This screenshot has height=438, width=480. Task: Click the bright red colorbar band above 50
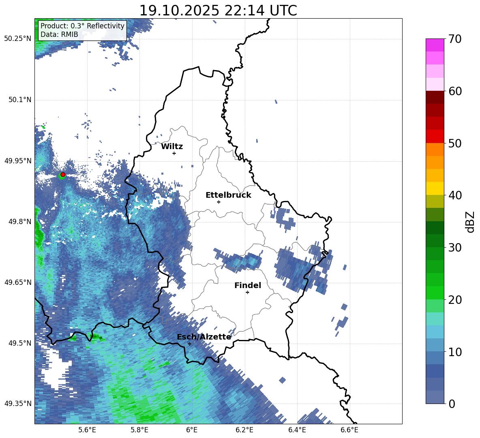tap(435, 137)
